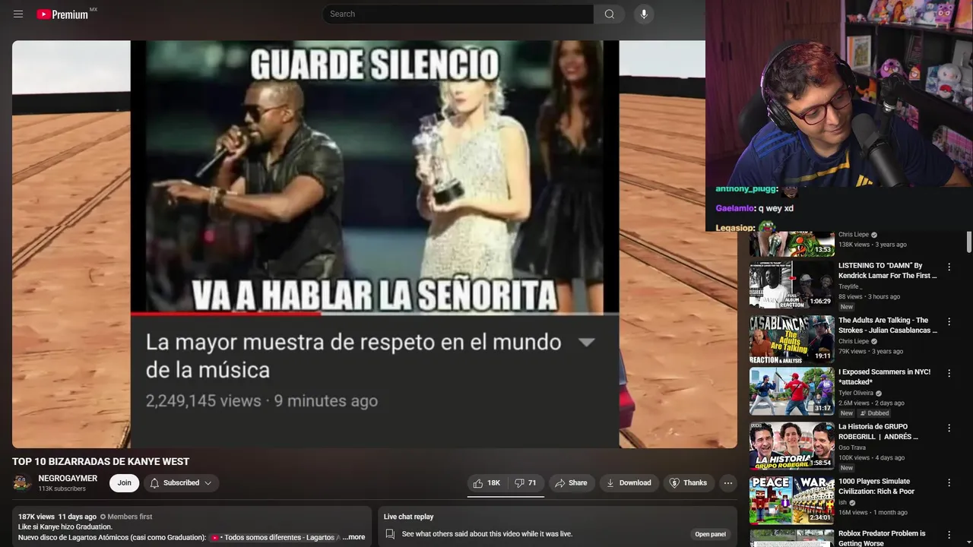Open options for I Exposed Scammers video
Viewport: 973px width, 547px height.
pyautogui.click(x=949, y=374)
